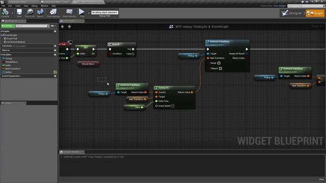
Task: Open the Add New dropdown
Action: point(8,26)
